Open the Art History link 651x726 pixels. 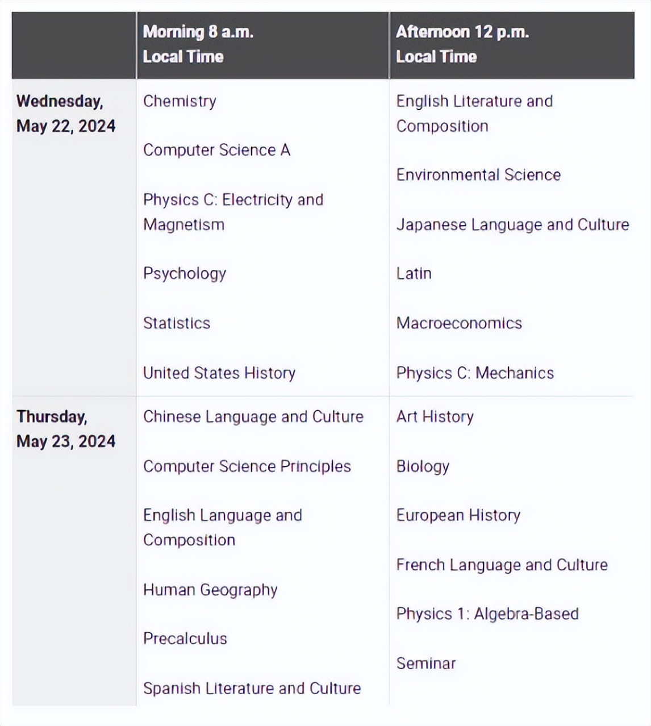(x=435, y=416)
